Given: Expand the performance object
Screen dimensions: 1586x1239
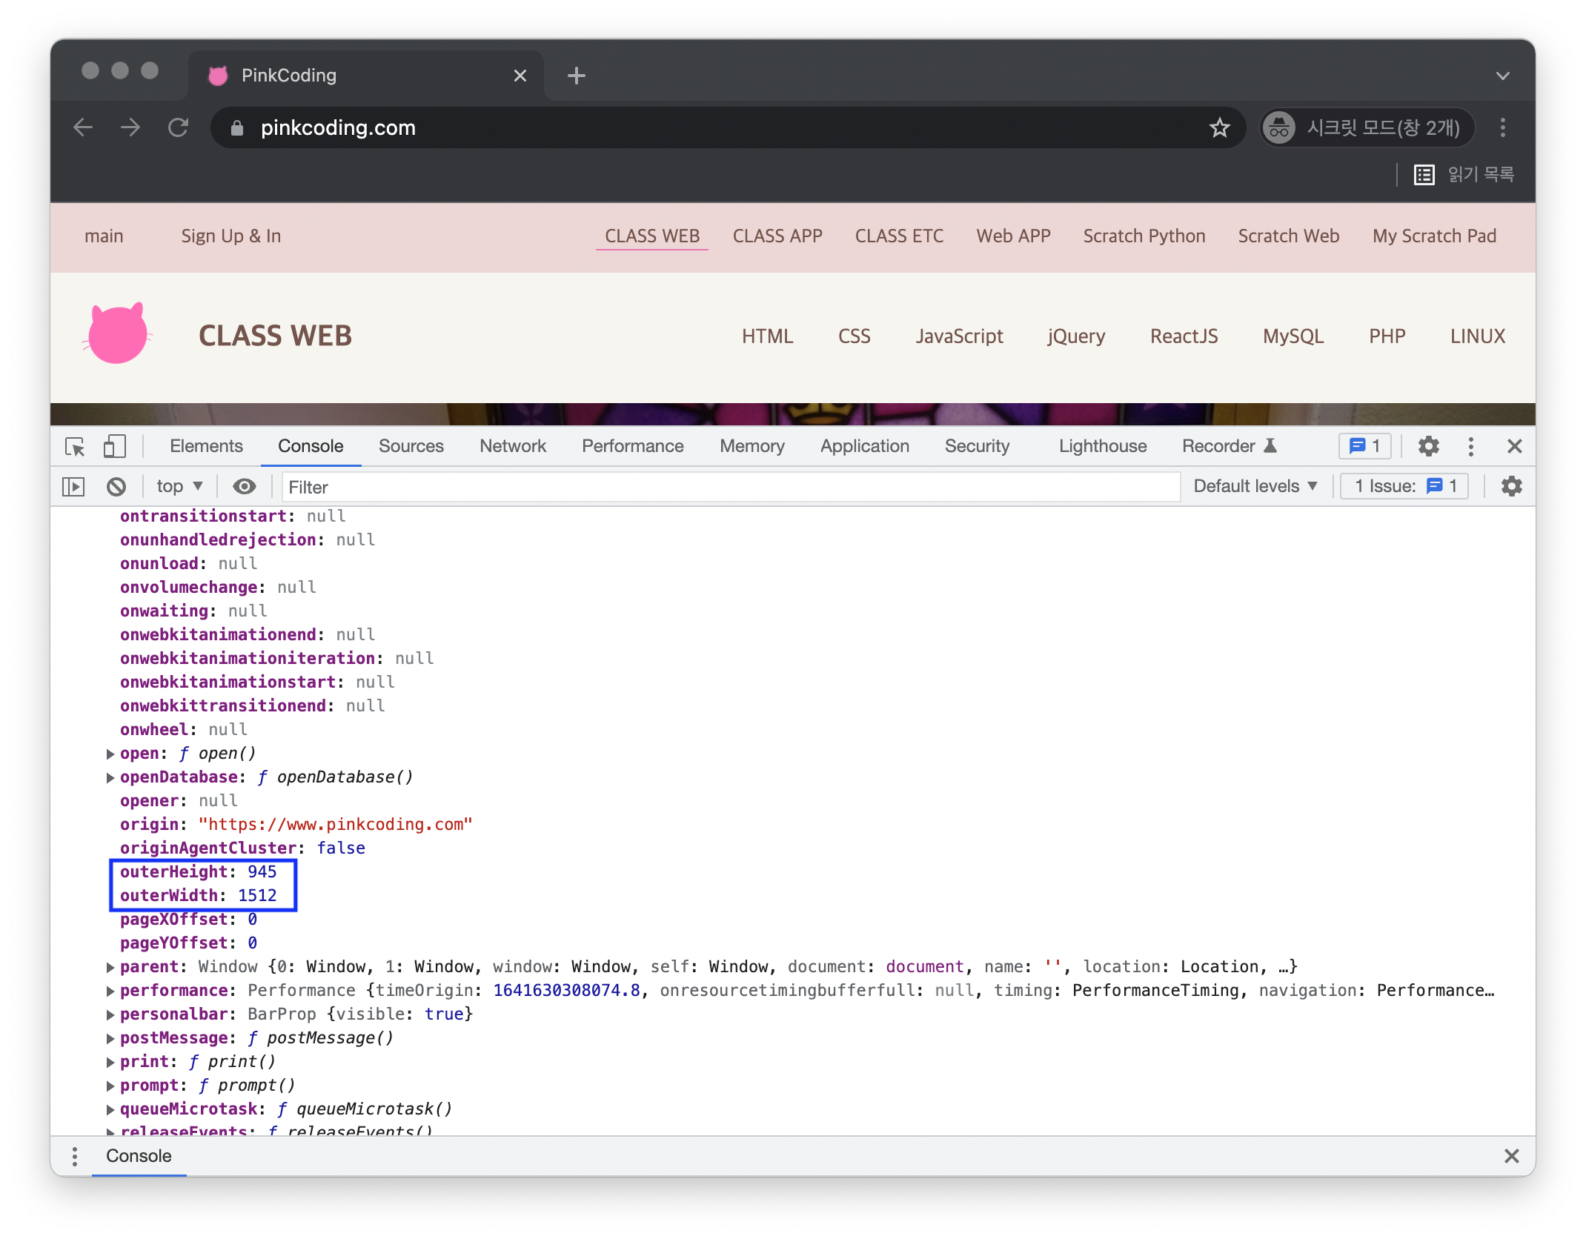Looking at the screenshot, I should click(x=110, y=991).
